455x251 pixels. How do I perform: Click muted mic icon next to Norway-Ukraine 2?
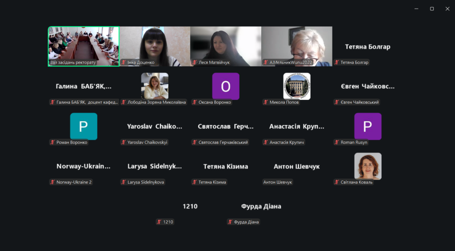(x=52, y=182)
